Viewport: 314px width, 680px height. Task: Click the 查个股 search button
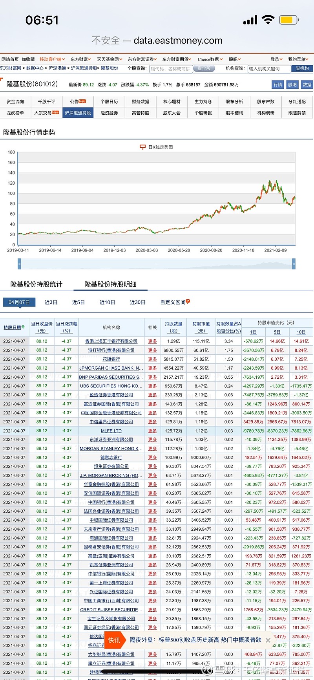click(x=204, y=68)
